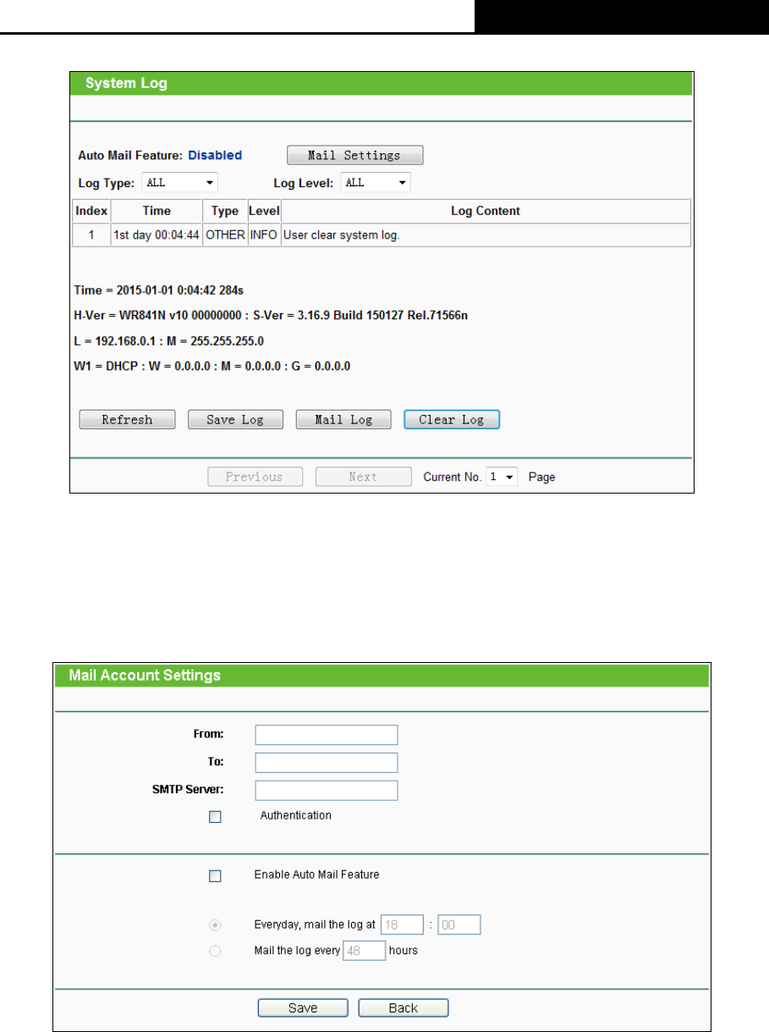Click the INFO level cell

click(x=264, y=235)
